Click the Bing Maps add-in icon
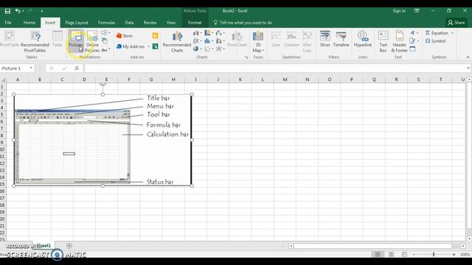Viewport: 472px width, 265px height. tap(156, 36)
